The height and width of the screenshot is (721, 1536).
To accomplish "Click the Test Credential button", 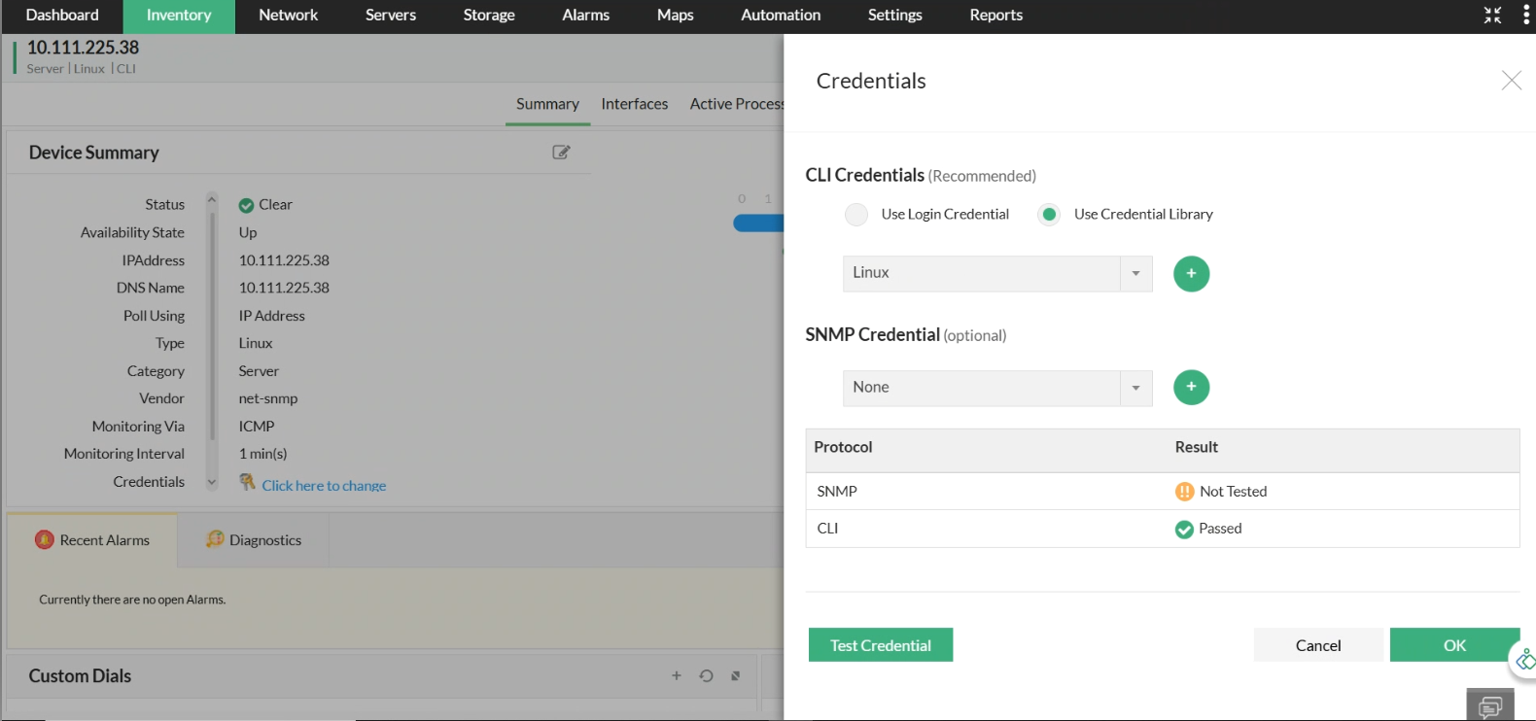I will tap(881, 645).
